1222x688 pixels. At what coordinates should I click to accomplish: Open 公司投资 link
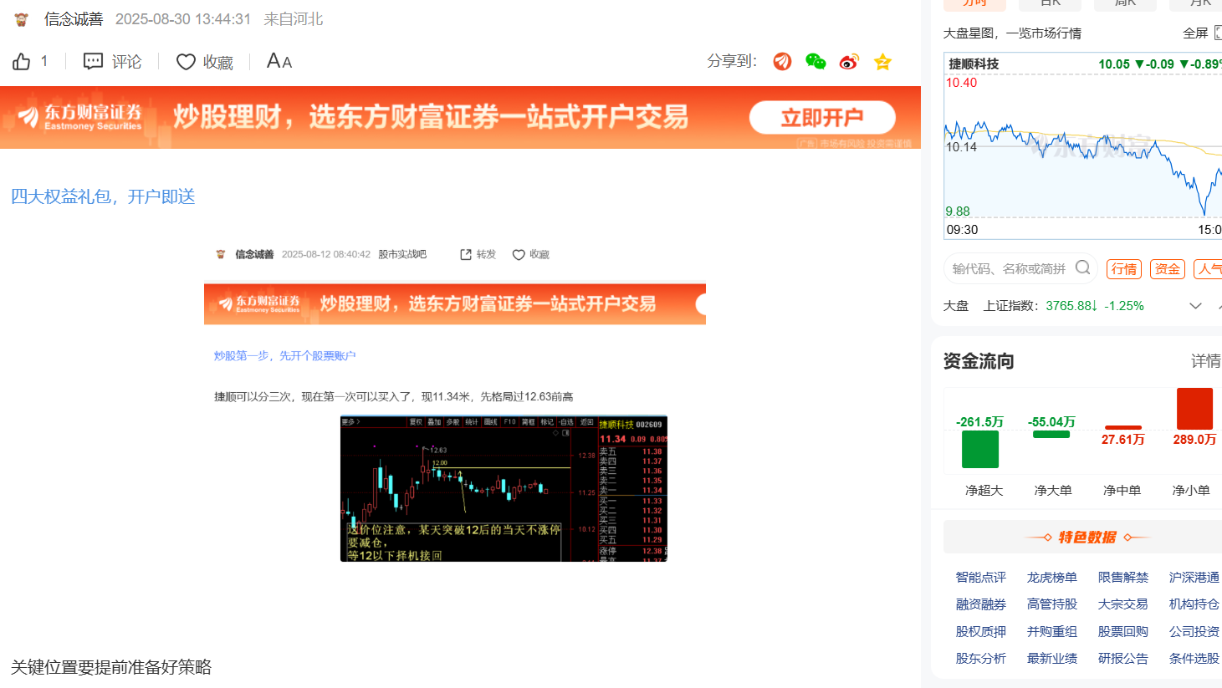coord(1194,632)
